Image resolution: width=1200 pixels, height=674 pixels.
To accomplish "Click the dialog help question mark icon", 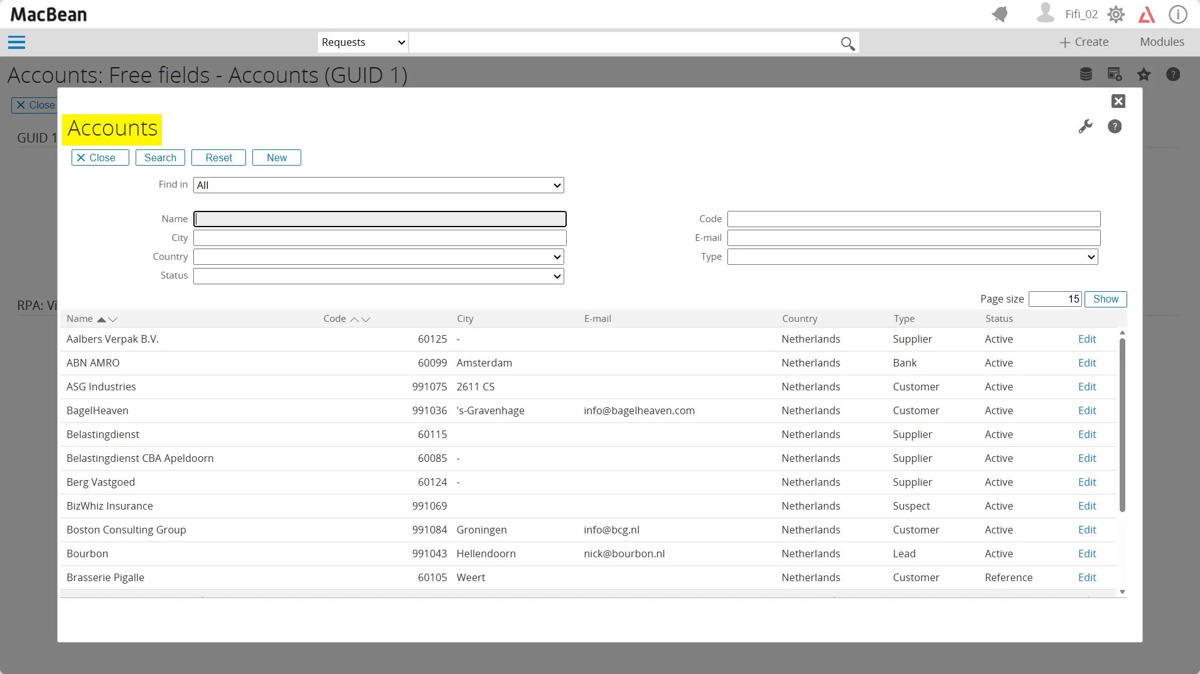I will tap(1115, 127).
